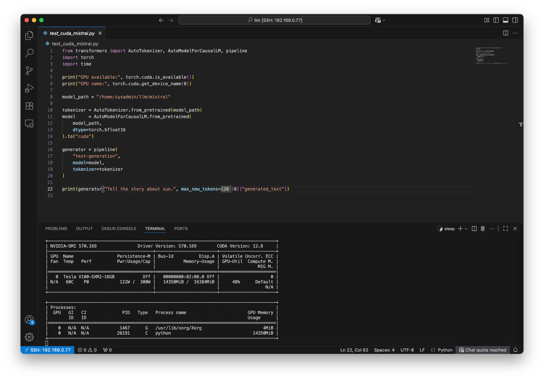
Task: Click test_cuda_mistral.py in the breadcrumb
Action: (x=75, y=44)
